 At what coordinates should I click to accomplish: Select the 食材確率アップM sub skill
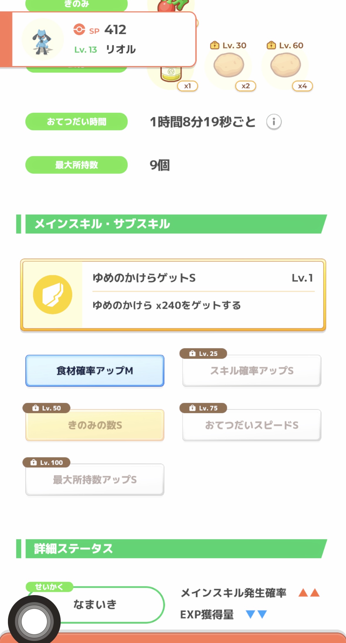click(x=95, y=371)
